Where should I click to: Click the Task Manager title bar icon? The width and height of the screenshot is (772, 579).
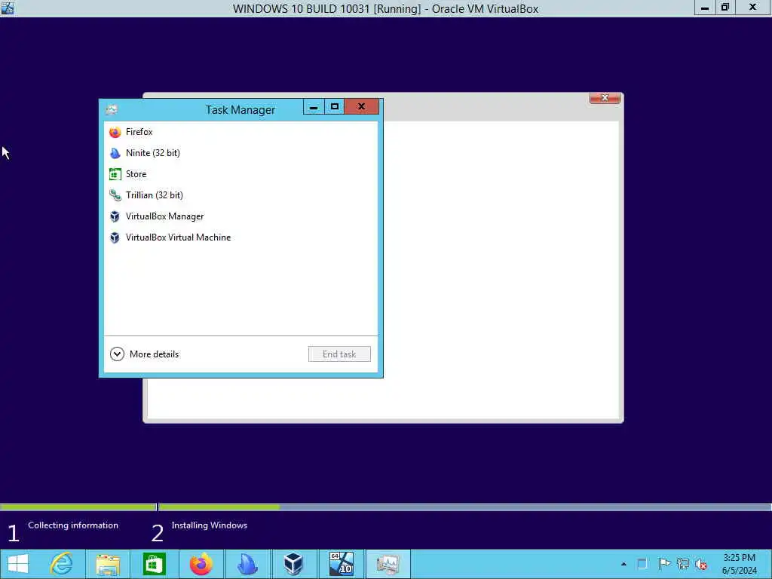pos(112,109)
